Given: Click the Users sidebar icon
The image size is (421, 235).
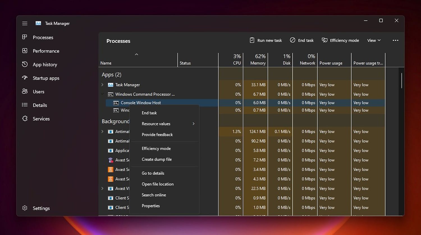Looking at the screenshot, I should coord(25,91).
